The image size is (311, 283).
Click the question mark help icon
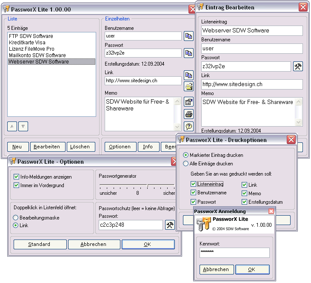(x=188, y=126)
